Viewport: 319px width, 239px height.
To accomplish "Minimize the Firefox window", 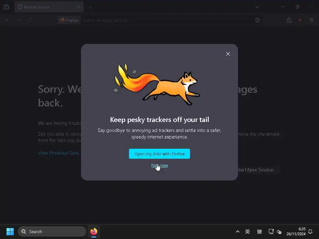I will coord(283,7).
